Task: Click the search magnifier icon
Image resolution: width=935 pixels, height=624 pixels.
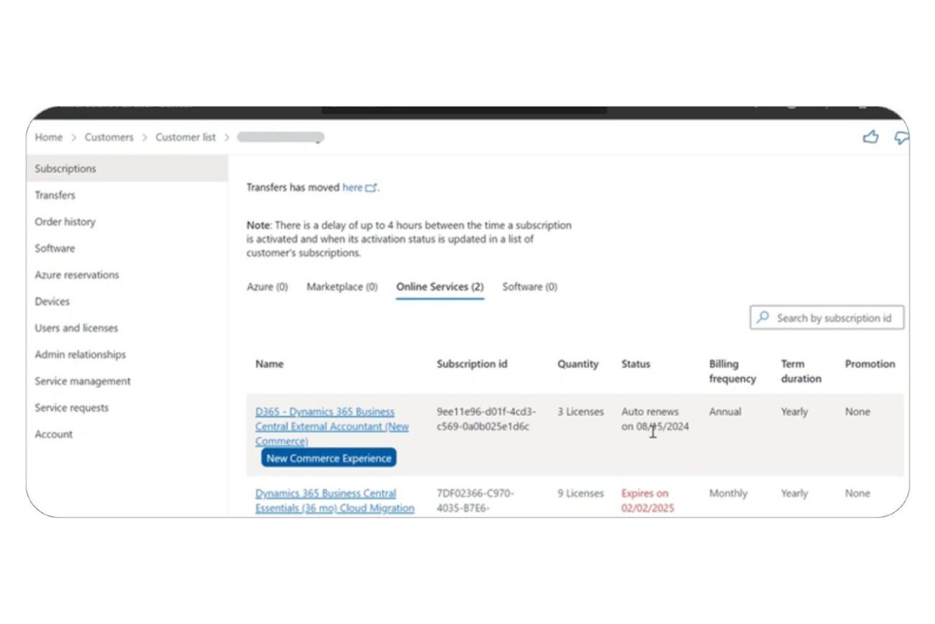Action: [763, 317]
